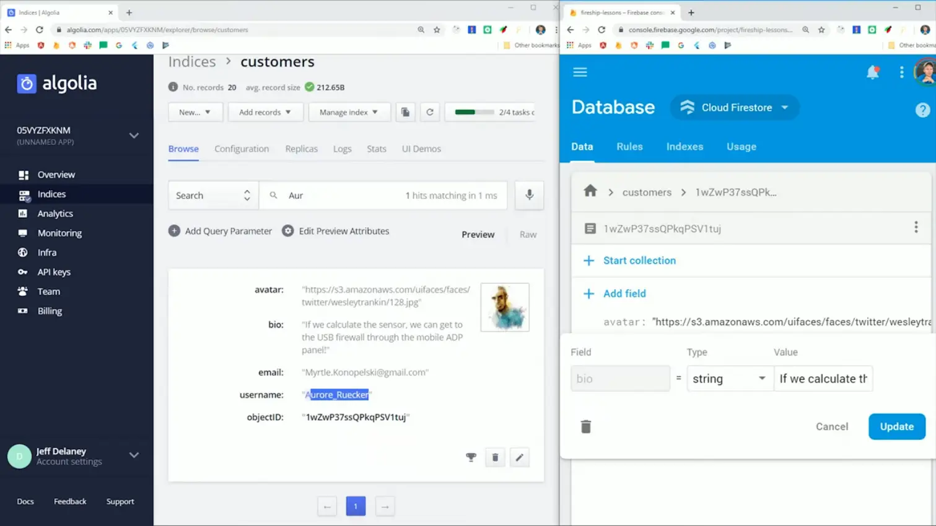Screen dimensions: 936x526
Task: Switch to the Configuration tab
Action: tap(242, 149)
